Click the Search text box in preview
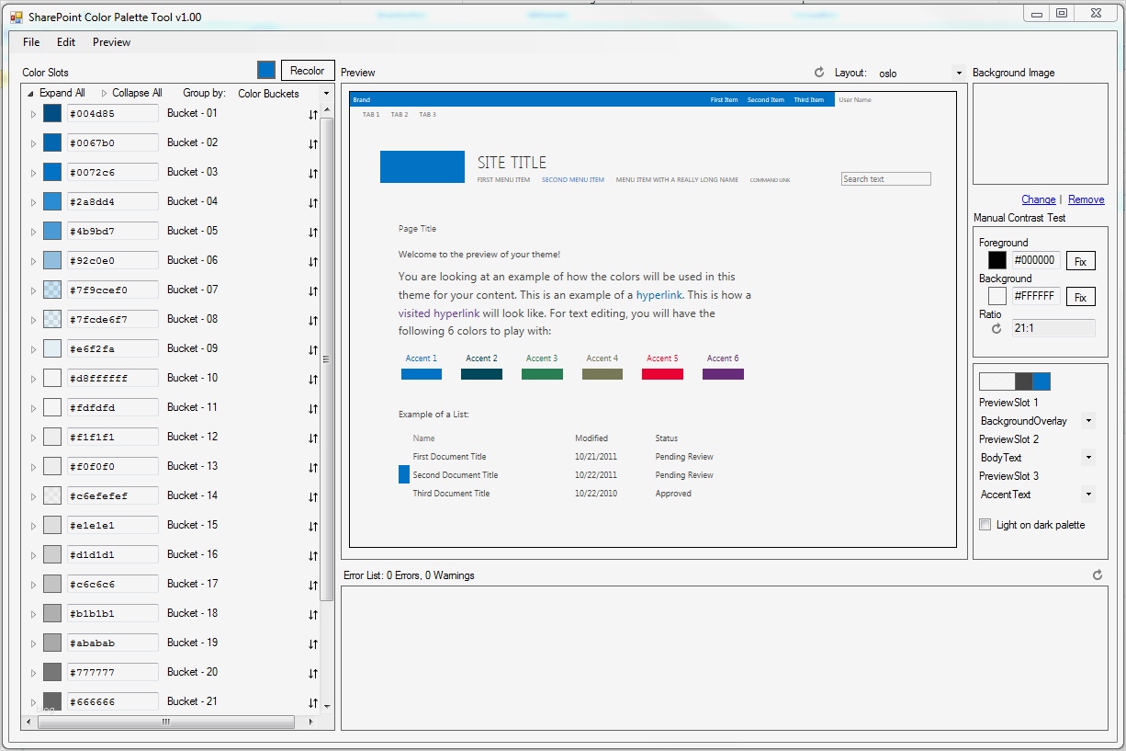This screenshot has width=1126, height=751. click(886, 179)
